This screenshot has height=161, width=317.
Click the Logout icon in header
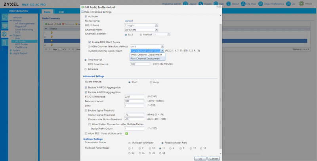tap(185, 4)
